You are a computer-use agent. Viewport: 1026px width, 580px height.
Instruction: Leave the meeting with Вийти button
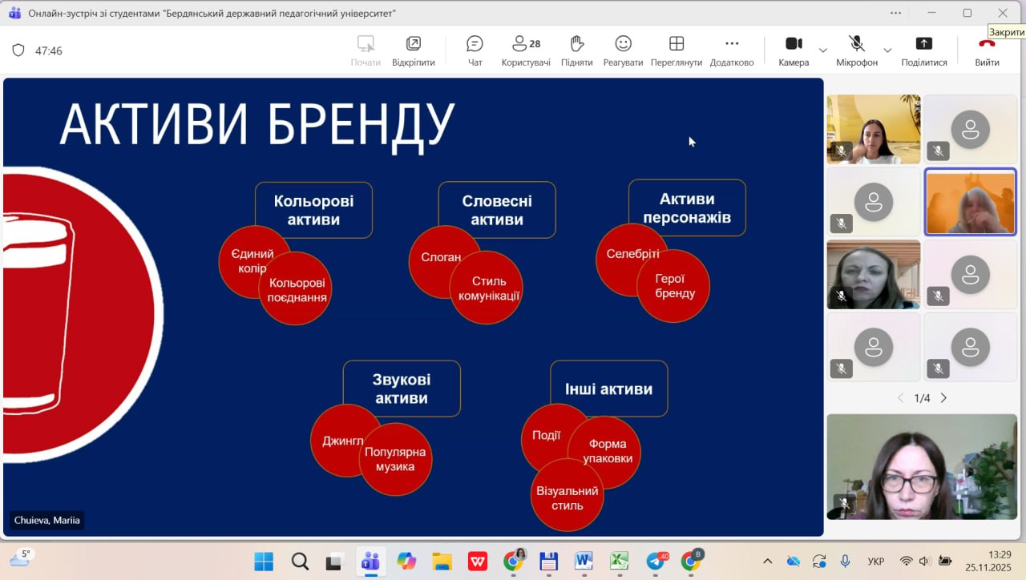click(x=987, y=50)
